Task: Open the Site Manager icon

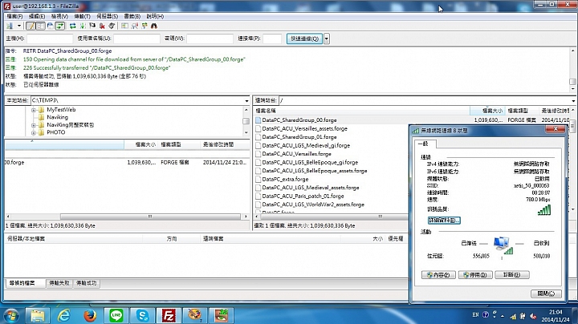Action: pyautogui.click(x=10, y=26)
